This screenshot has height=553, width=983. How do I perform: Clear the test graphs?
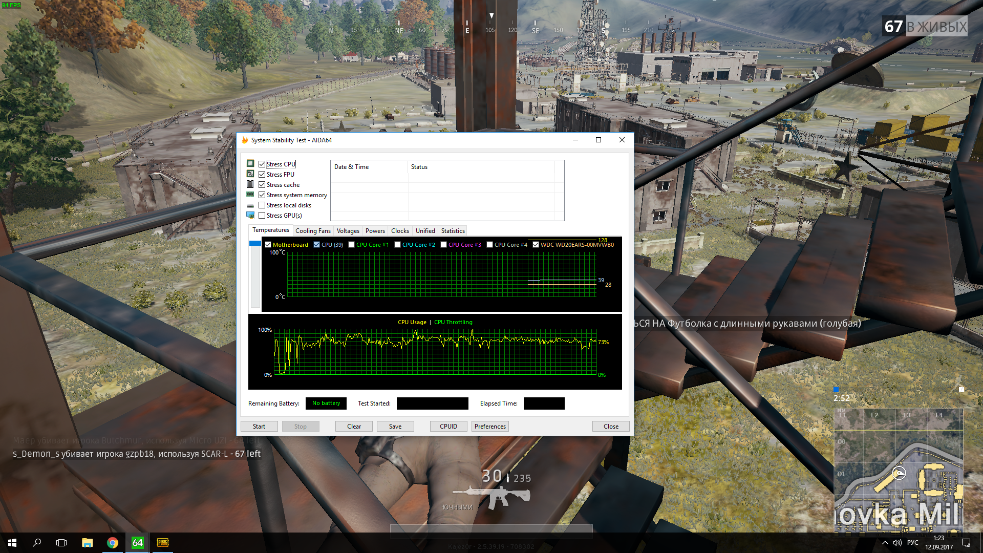(354, 427)
